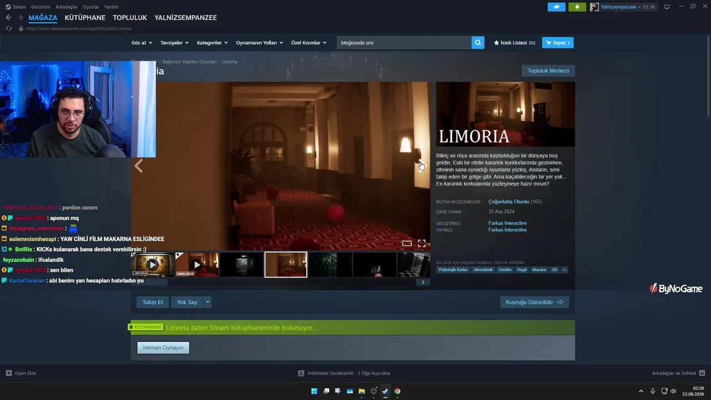The height and width of the screenshot is (400, 711).
Task: Click the microphone icon in the tray
Action: pyautogui.click(x=653, y=391)
